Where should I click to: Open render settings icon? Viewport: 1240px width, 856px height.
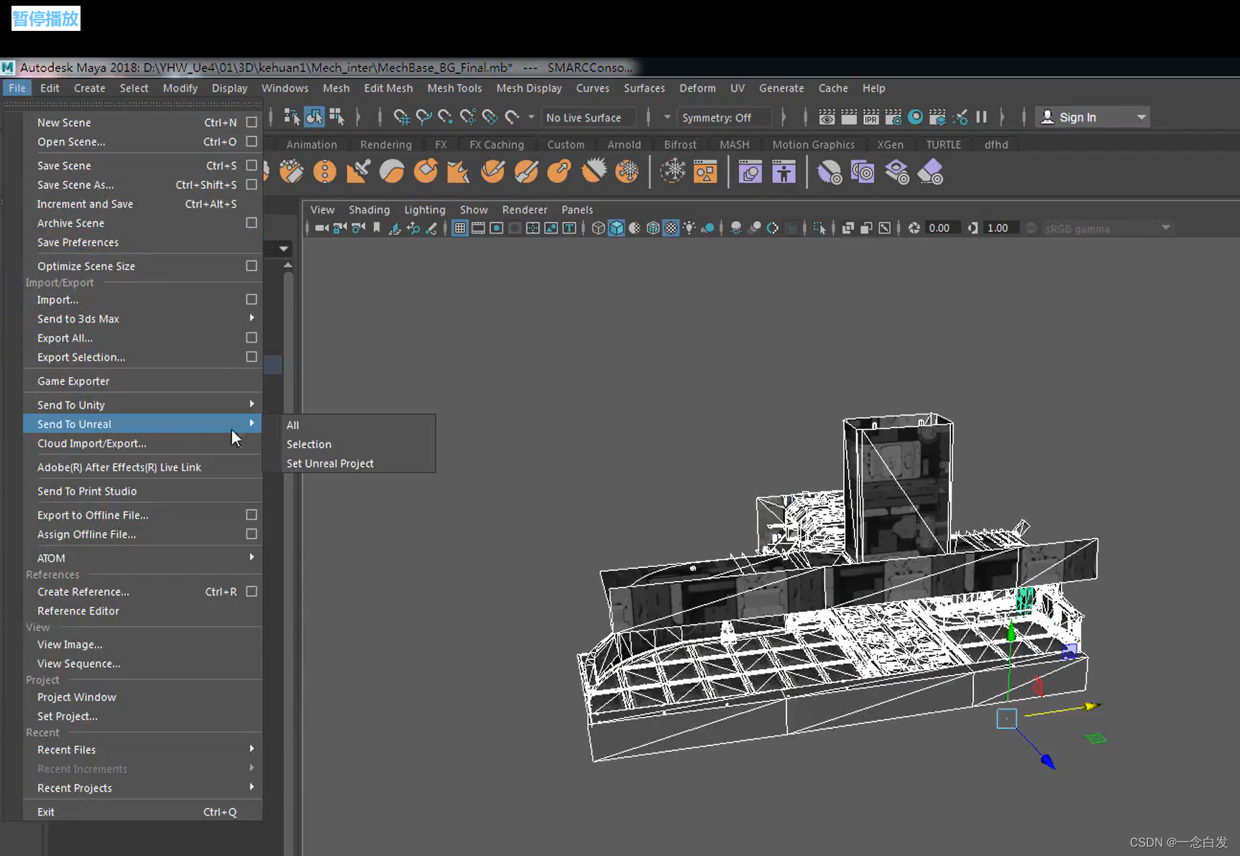[x=893, y=117]
